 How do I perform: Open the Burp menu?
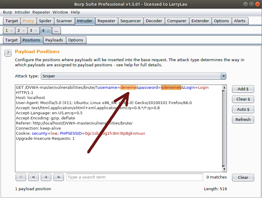[8, 12]
